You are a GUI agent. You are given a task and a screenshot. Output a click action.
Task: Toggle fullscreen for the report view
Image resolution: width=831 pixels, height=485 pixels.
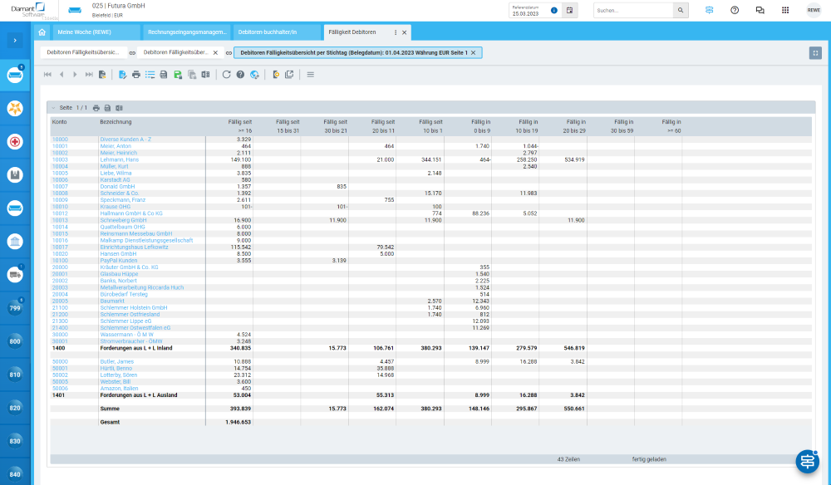[x=815, y=53]
